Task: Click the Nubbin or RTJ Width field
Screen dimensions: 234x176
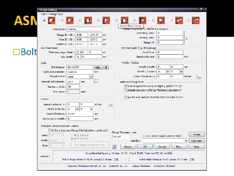Action: [80, 119]
